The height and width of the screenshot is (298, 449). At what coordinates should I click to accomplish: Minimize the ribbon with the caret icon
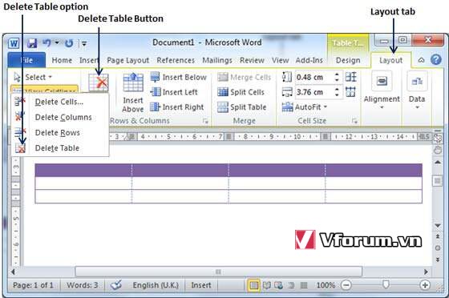(x=421, y=60)
